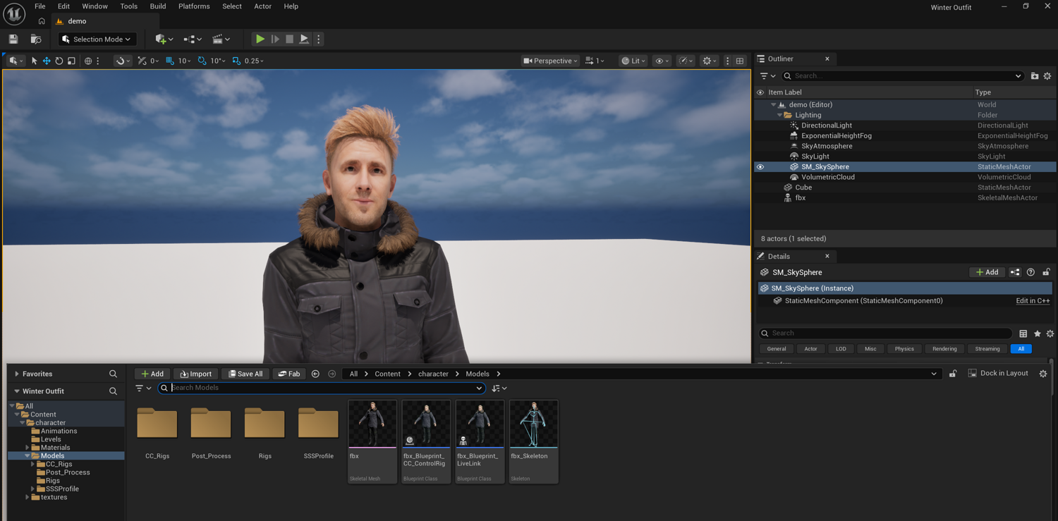1058x521 pixels.
Task: Select the fbx_Skeleton asset thumbnail
Action: (x=534, y=424)
